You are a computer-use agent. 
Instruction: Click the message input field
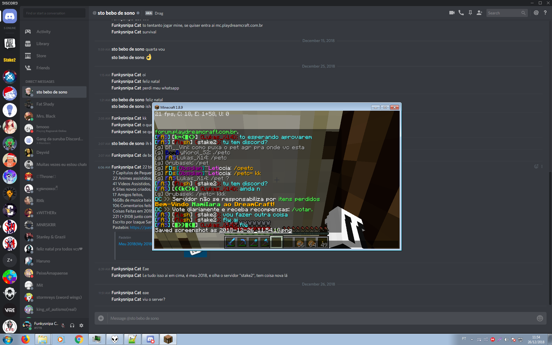click(x=316, y=318)
